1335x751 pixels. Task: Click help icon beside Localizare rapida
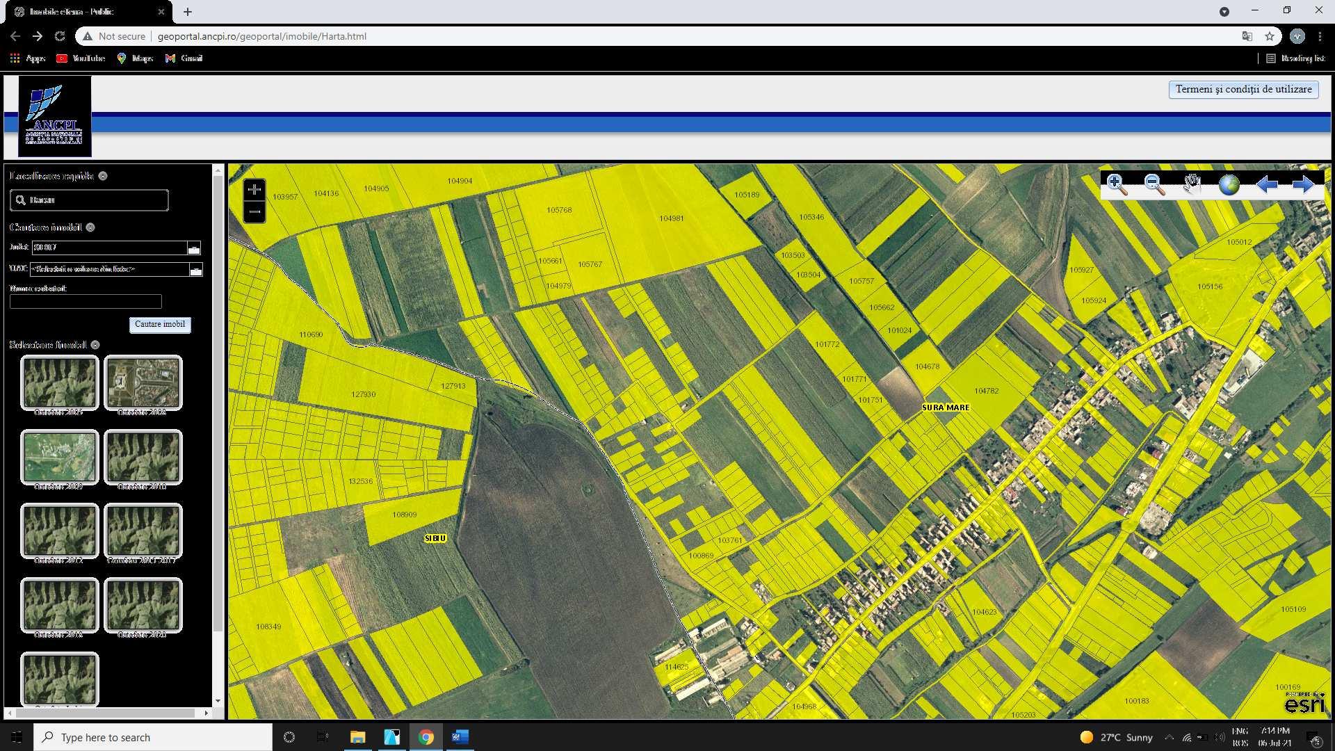pos(103,176)
